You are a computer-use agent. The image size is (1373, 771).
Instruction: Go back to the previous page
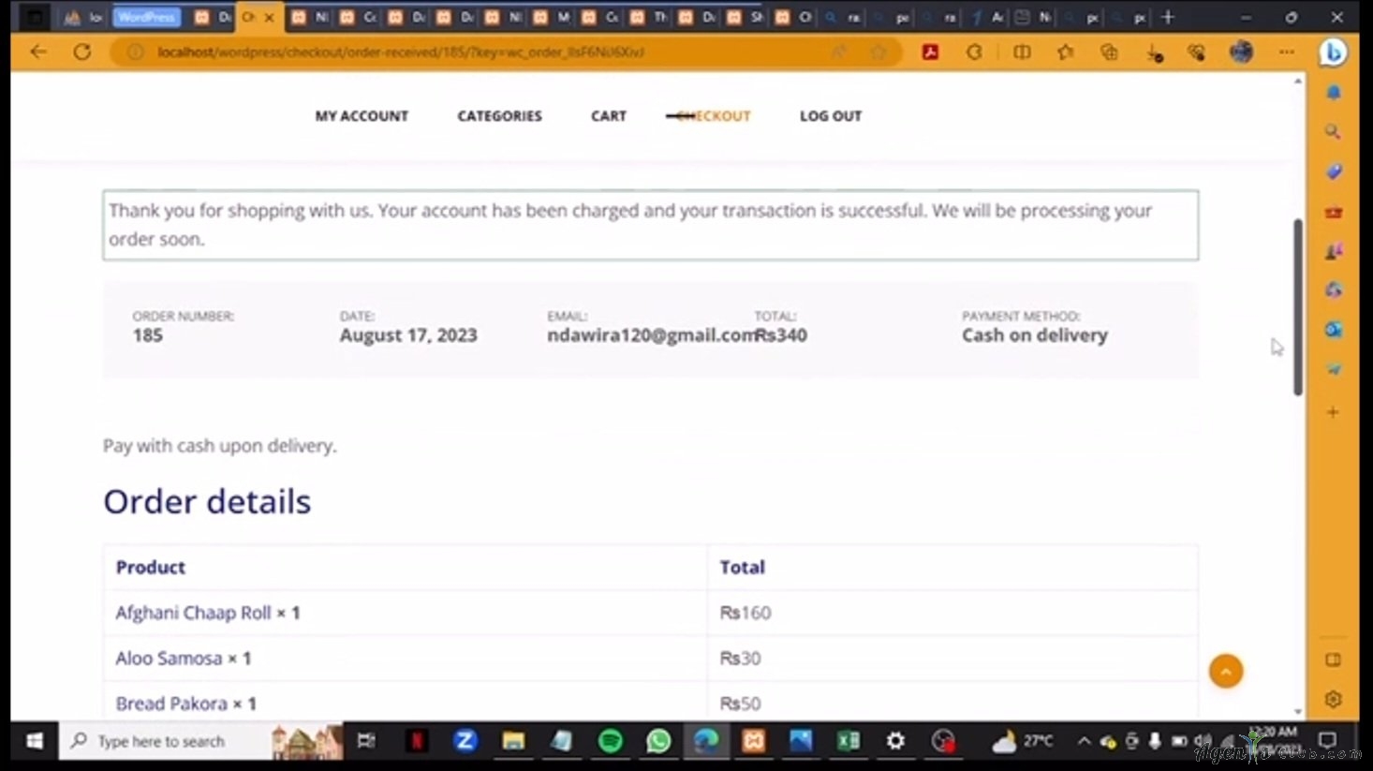pyautogui.click(x=38, y=52)
